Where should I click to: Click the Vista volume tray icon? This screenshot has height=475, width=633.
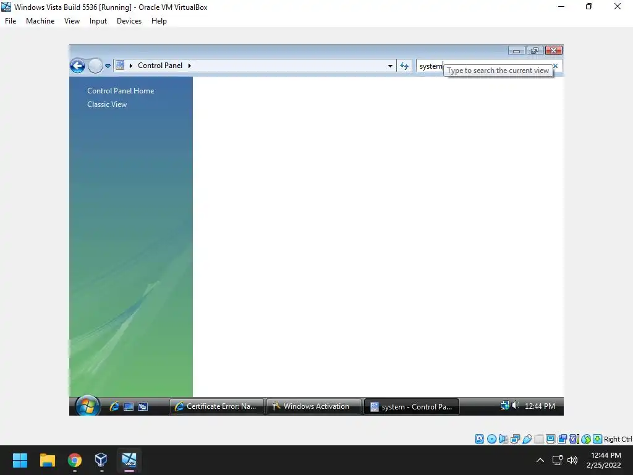(516, 405)
